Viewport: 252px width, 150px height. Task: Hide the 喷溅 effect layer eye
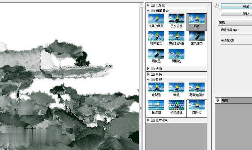tap(218, 101)
